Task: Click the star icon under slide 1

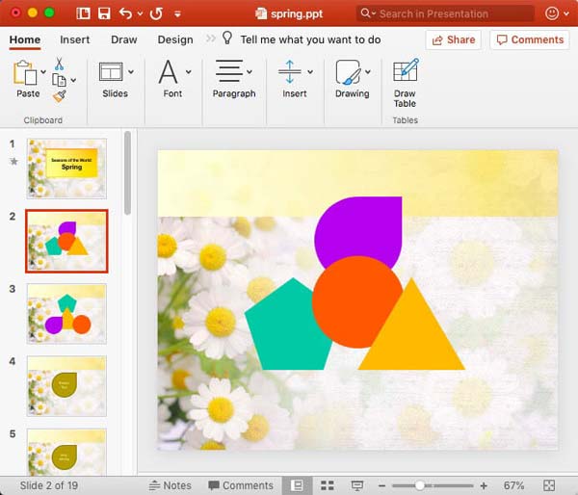Action: coord(14,161)
